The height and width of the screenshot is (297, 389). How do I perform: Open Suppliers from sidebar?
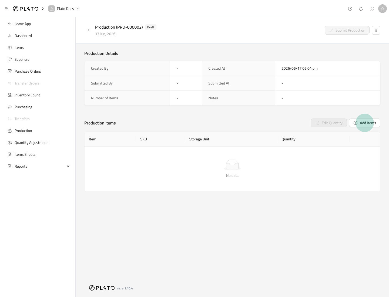point(22,59)
